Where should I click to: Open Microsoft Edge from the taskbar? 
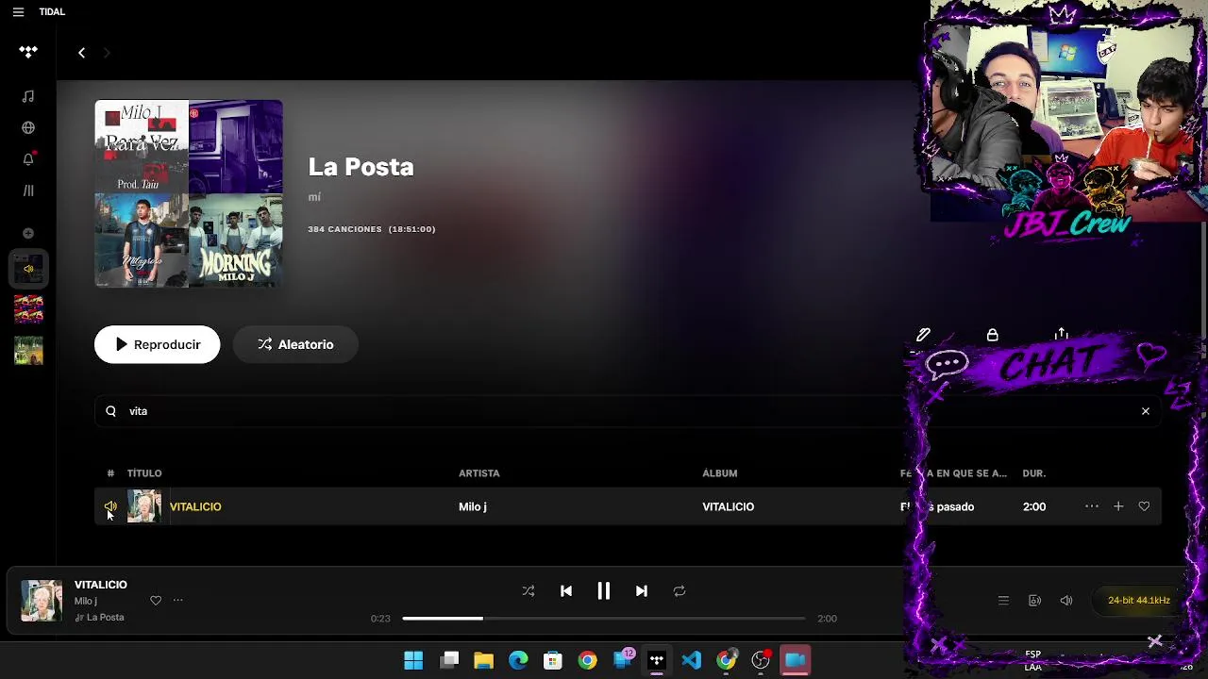(518, 660)
